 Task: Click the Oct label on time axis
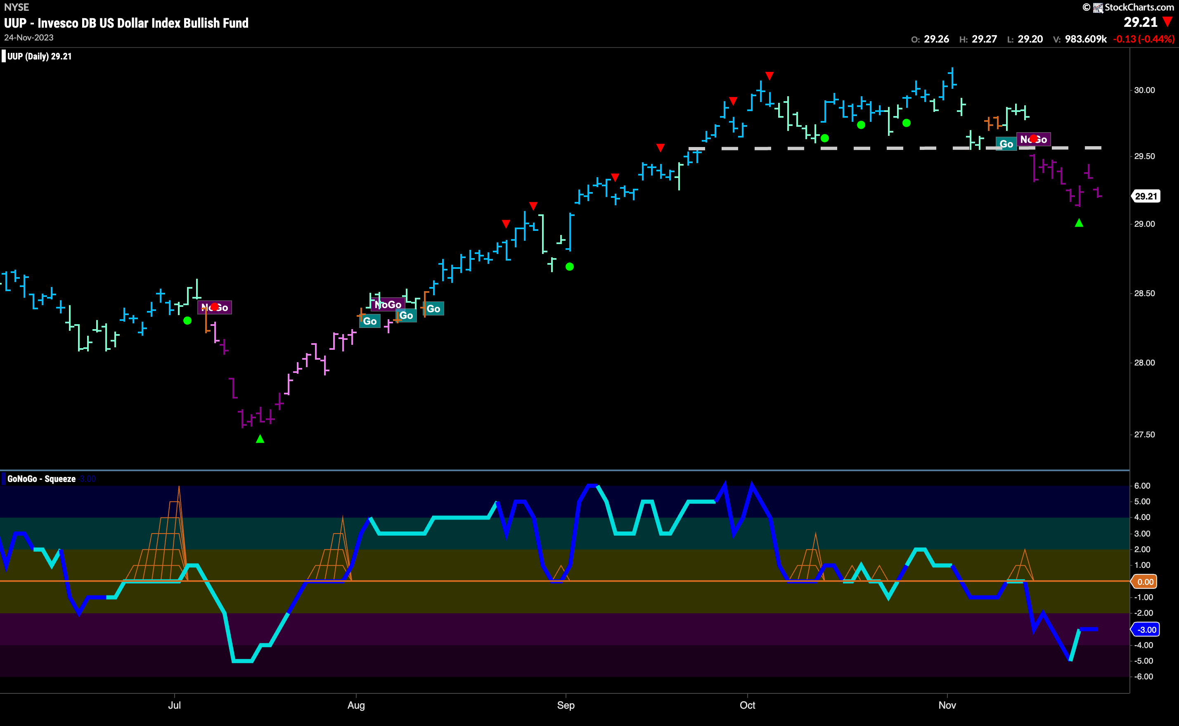[x=747, y=705]
